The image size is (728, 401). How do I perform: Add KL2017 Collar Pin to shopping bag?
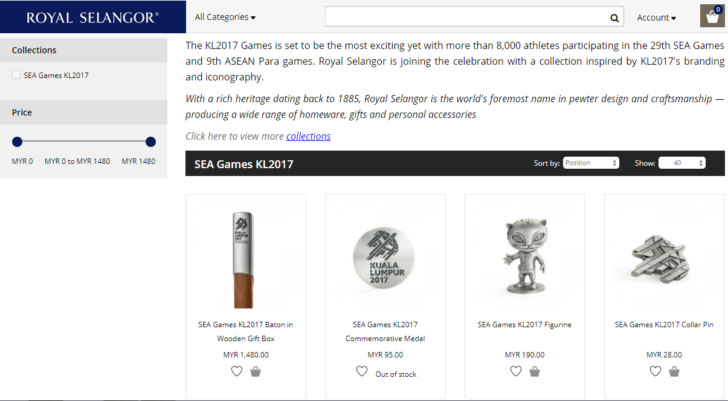(x=674, y=371)
